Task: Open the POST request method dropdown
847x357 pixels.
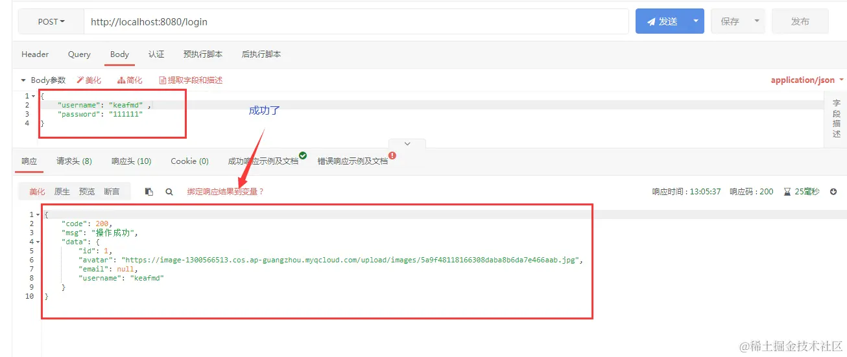Action: (x=51, y=21)
